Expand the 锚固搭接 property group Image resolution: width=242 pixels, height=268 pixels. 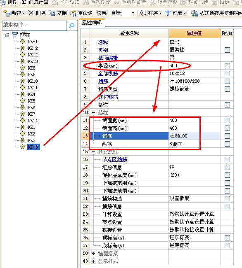point(93,253)
